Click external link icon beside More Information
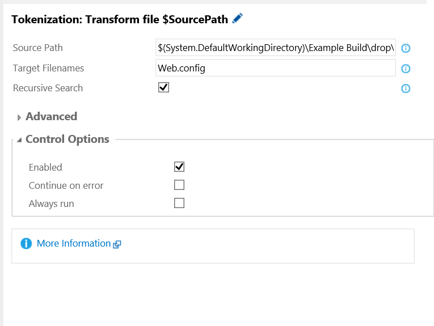The height and width of the screenshot is (326, 434). (117, 244)
